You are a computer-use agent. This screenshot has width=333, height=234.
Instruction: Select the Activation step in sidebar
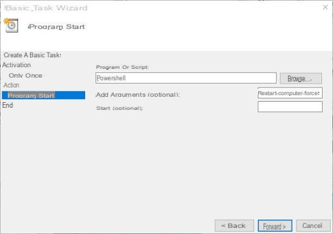coord(16,65)
